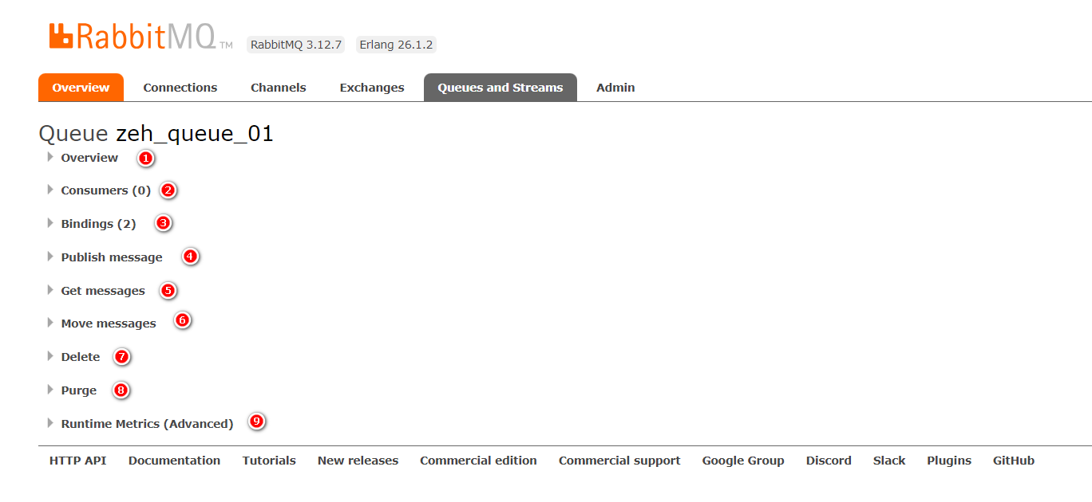
Task: Expand the Purge section
Action: coord(78,390)
